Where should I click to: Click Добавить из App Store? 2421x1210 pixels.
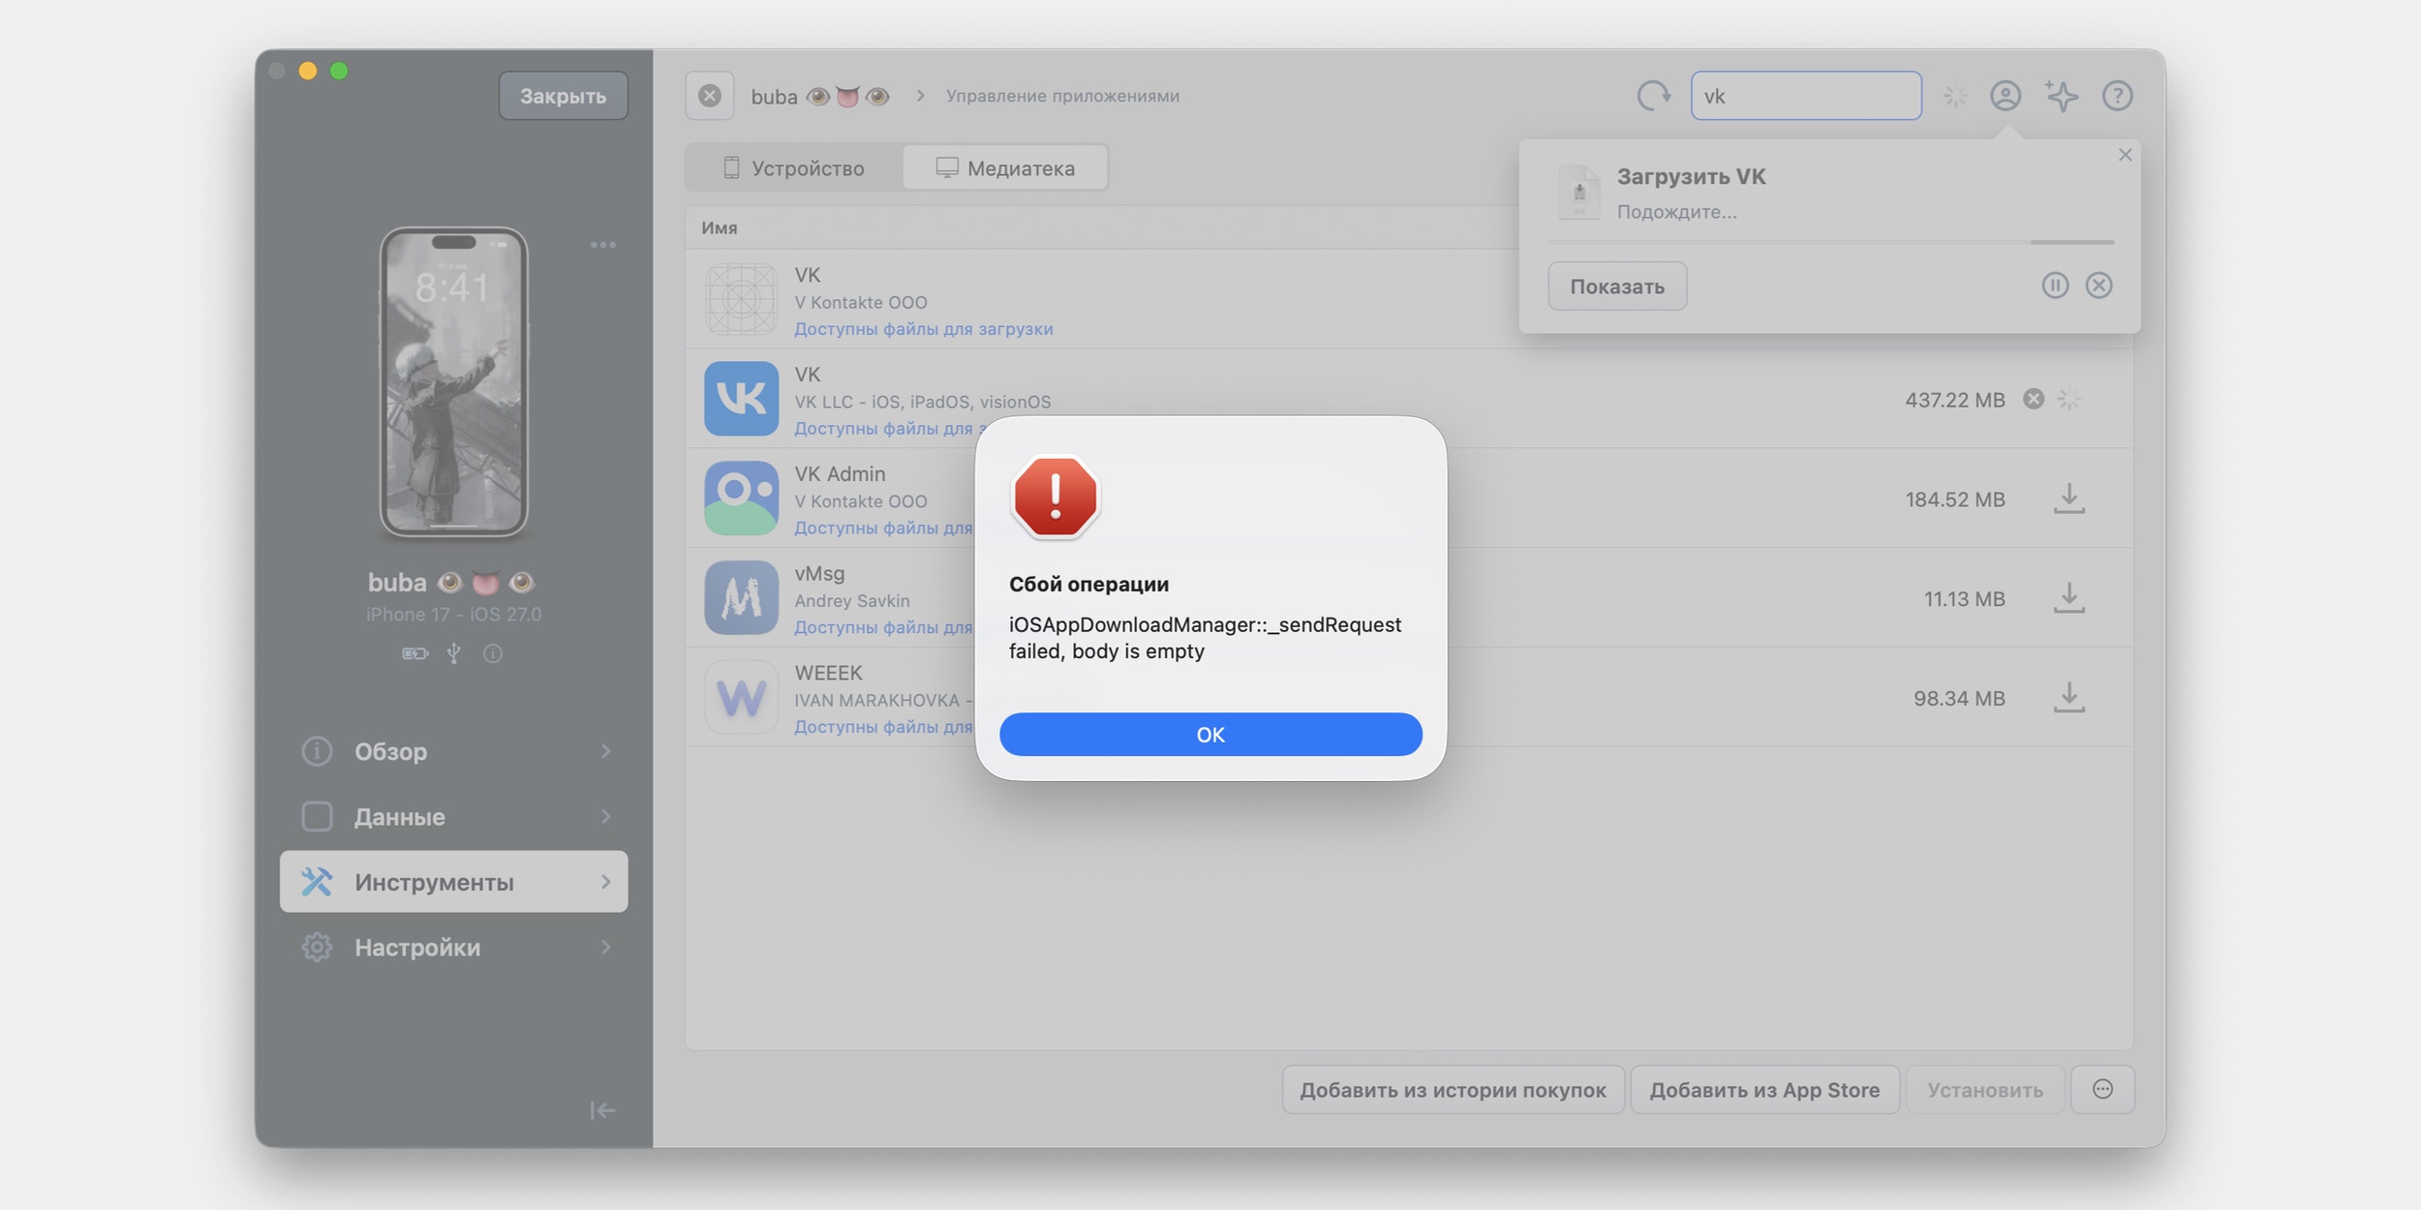[1764, 1090]
